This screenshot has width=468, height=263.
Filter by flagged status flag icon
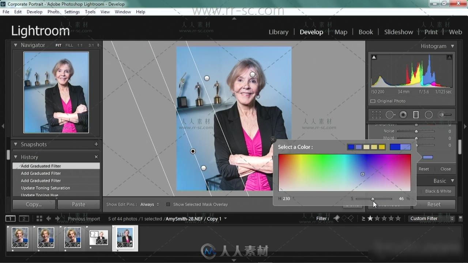click(x=337, y=218)
